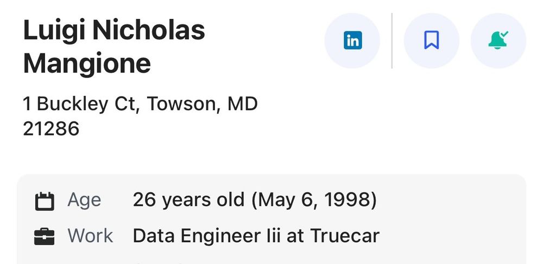Toggle the green alert bell
The width and height of the screenshot is (543, 264).
[x=498, y=41]
